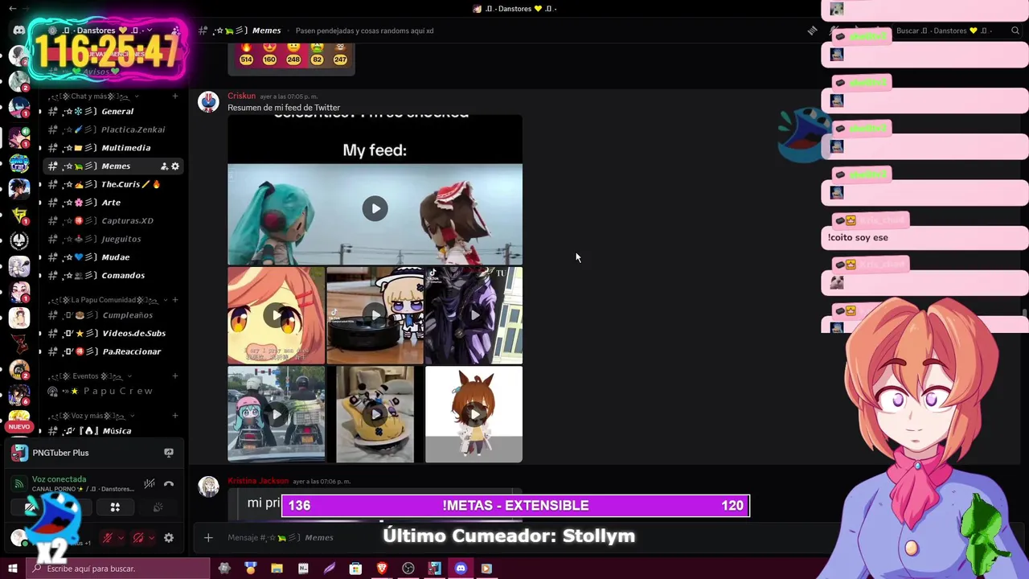Toggle headphone deafen in user panel
The image size is (1029, 579).
(138, 538)
